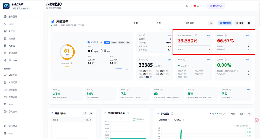
Task: Open 明细 link in the TTFT card
Action: point(208,60)
